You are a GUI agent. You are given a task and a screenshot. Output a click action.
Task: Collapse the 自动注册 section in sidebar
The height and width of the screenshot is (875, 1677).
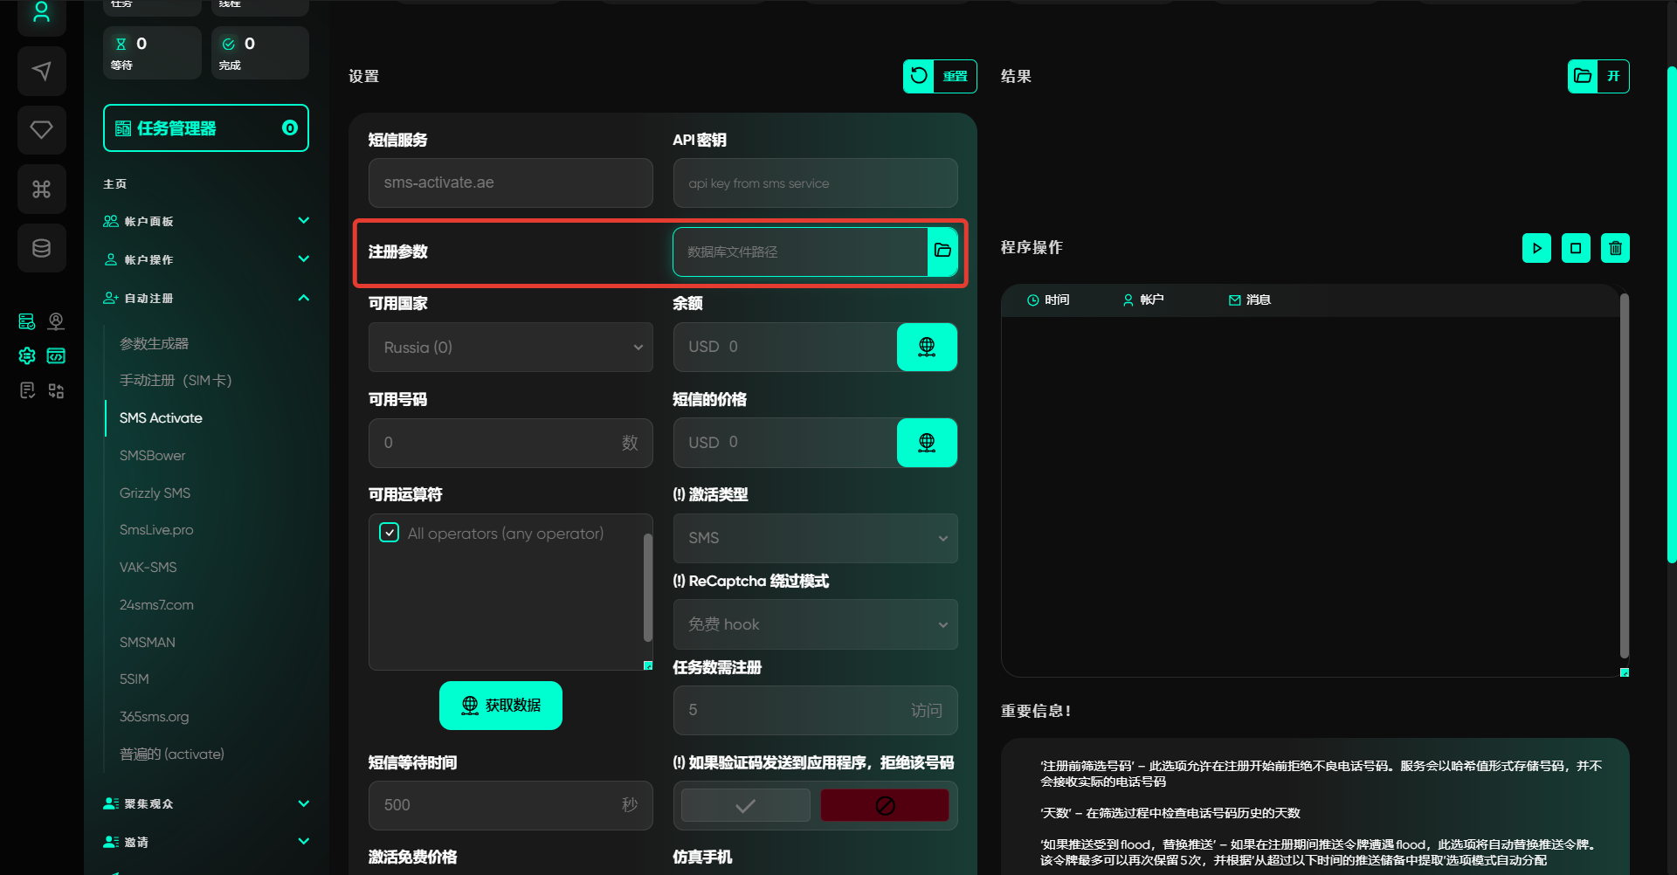(303, 298)
